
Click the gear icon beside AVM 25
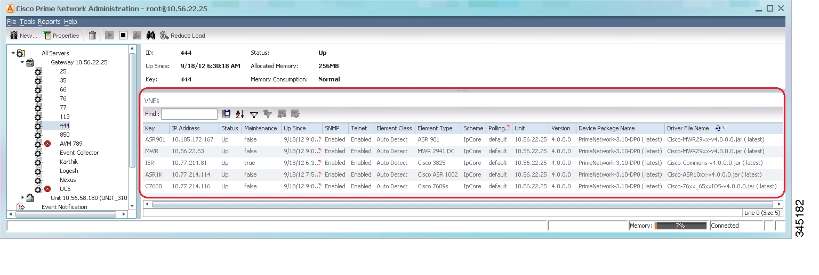38,71
